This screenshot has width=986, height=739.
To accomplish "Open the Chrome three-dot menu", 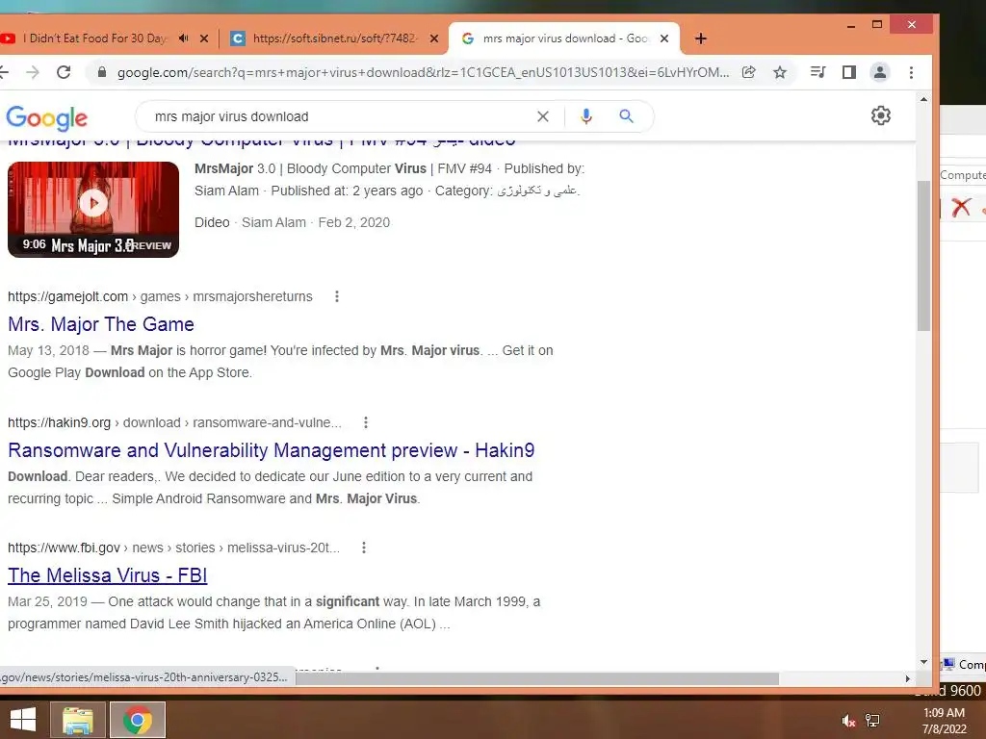I will click(x=911, y=72).
